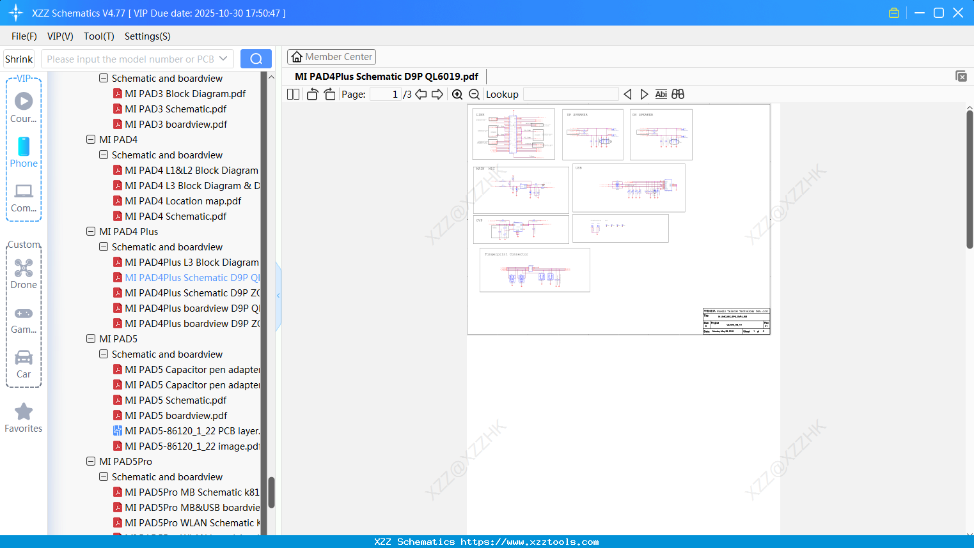Open the Drone sidebar category
974x548 pixels.
coord(24,274)
